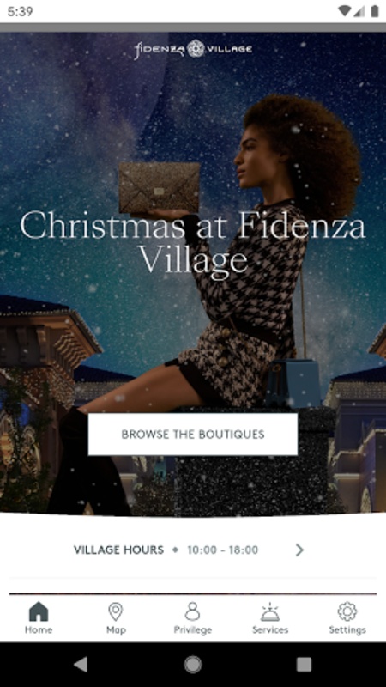Click the Browse the Boutiques button
Viewport: 386px width, 687px height.
[193, 435]
